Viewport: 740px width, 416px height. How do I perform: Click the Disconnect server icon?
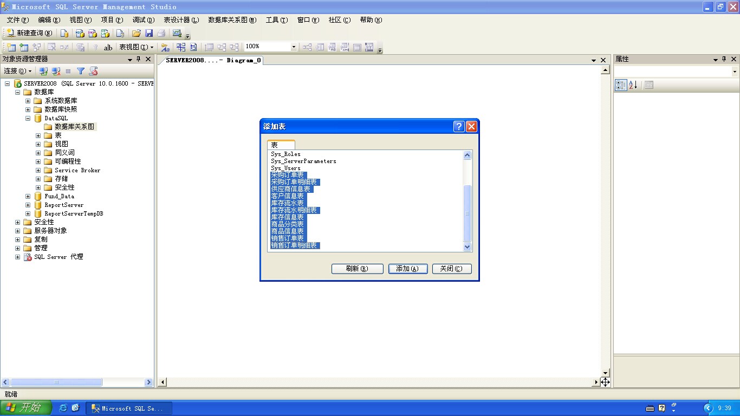(x=56, y=71)
